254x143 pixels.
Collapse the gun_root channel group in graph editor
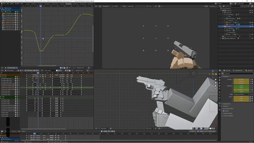click(x=2, y=12)
